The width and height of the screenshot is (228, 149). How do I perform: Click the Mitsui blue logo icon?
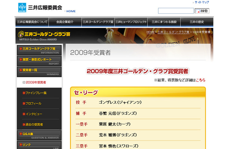click(x=22, y=7)
